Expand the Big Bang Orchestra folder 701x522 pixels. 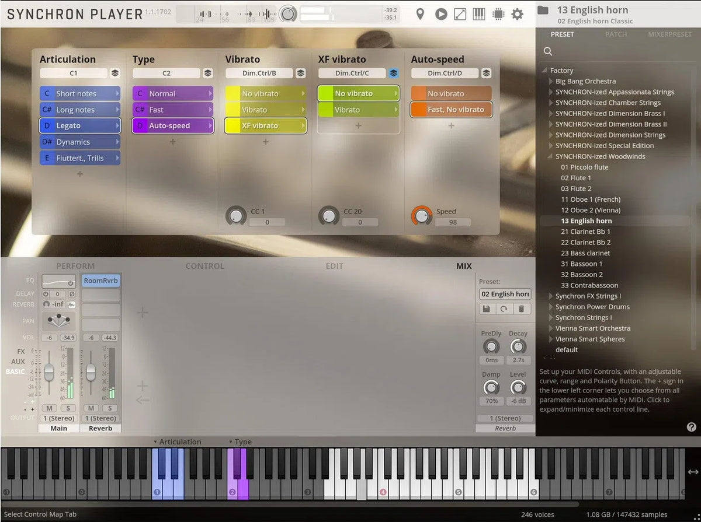pos(551,82)
